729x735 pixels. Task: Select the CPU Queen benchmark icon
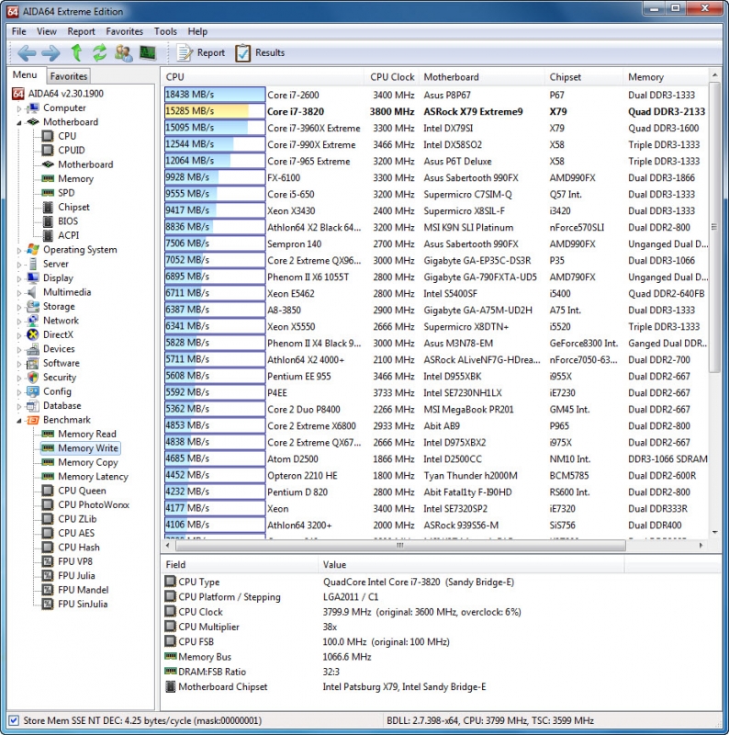(48, 491)
